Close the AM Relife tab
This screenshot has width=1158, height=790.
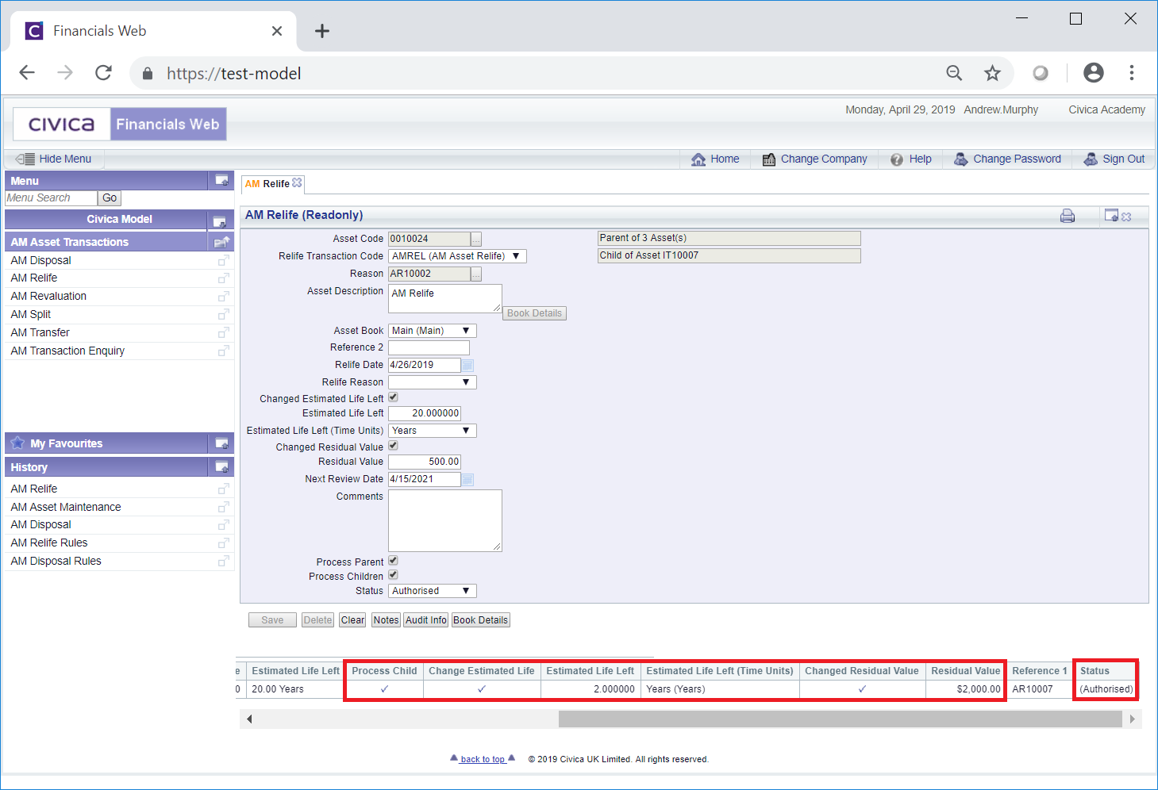point(297,182)
